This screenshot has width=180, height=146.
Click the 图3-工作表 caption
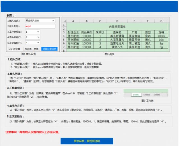[x=147, y=101]
